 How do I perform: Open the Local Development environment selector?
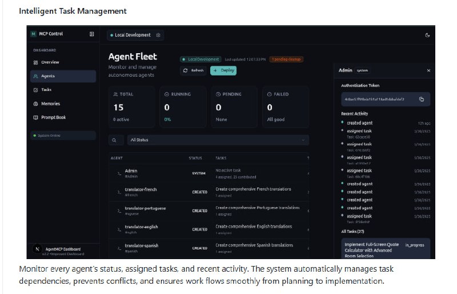pyautogui.click(x=130, y=35)
